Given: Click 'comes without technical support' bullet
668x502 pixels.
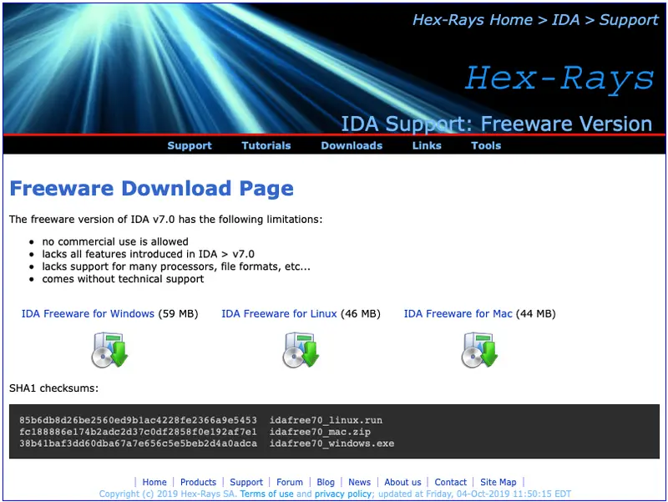Looking at the screenshot, I should tap(123, 279).
